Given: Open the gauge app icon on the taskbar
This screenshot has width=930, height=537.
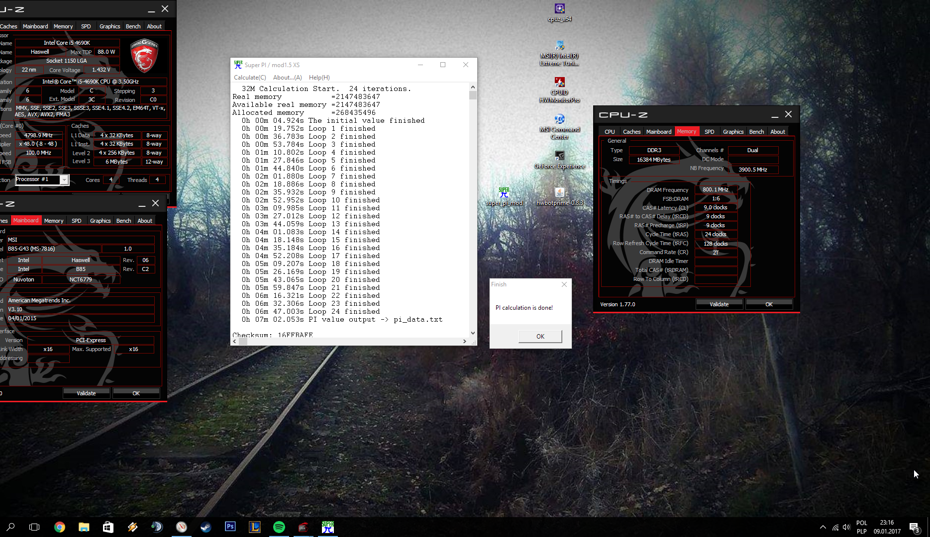Looking at the screenshot, I should (x=181, y=527).
